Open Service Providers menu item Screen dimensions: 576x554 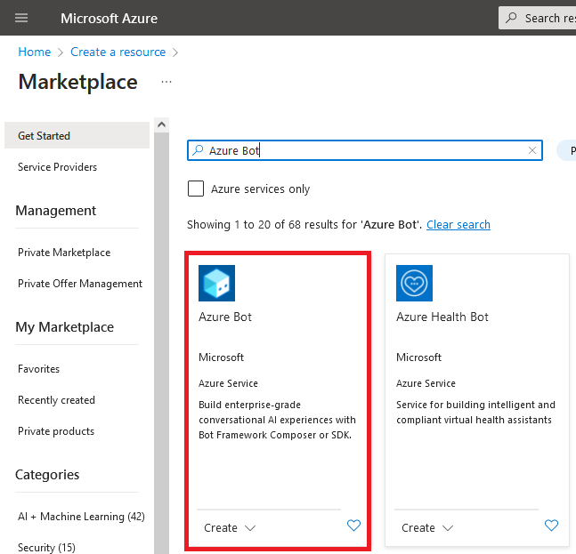tap(57, 167)
